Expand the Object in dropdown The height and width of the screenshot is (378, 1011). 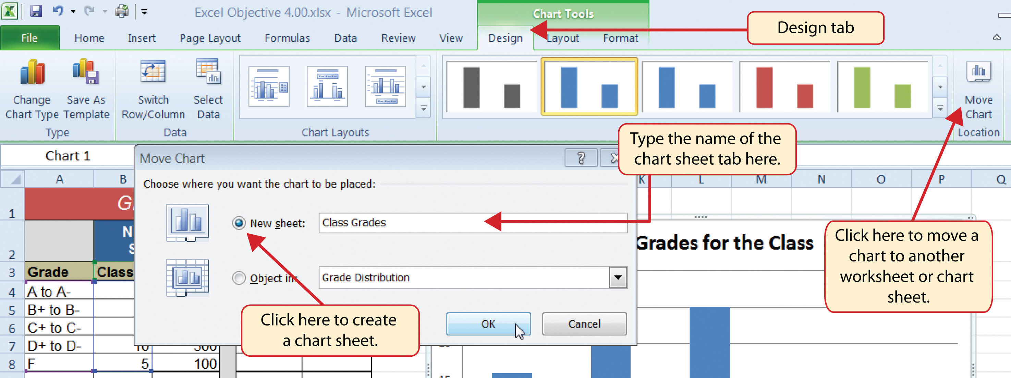point(617,277)
